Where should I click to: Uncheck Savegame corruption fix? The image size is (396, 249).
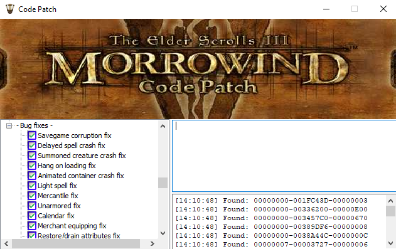pos(32,135)
